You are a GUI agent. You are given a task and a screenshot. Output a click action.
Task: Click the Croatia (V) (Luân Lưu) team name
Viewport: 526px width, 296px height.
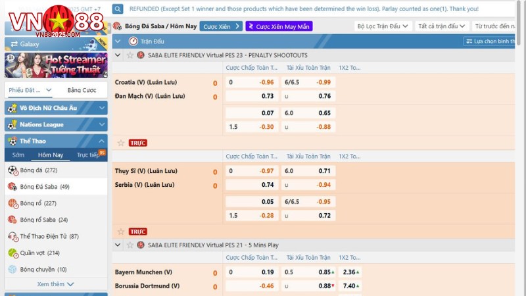tap(146, 82)
